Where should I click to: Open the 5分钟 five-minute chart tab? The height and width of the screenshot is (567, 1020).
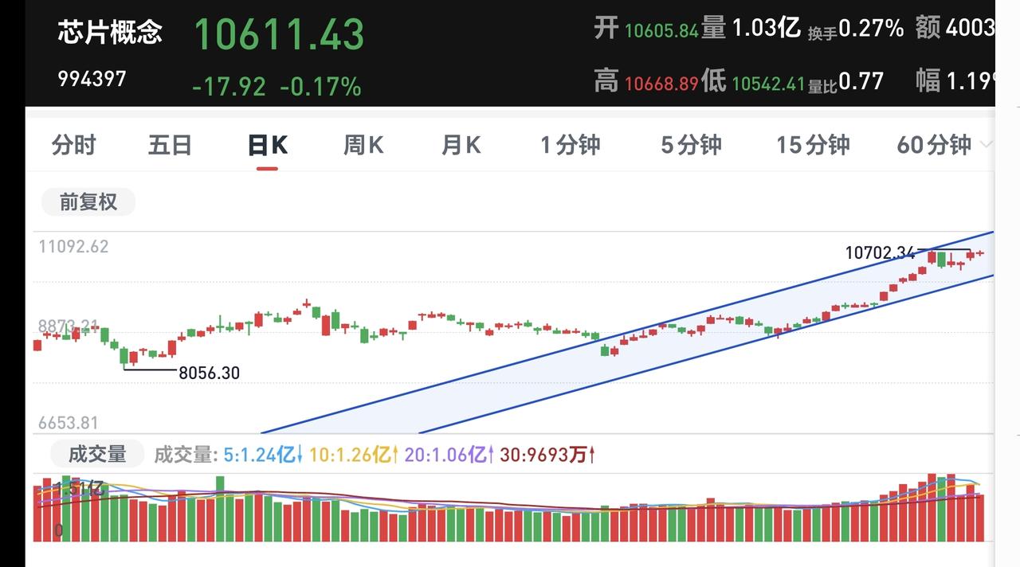point(691,145)
